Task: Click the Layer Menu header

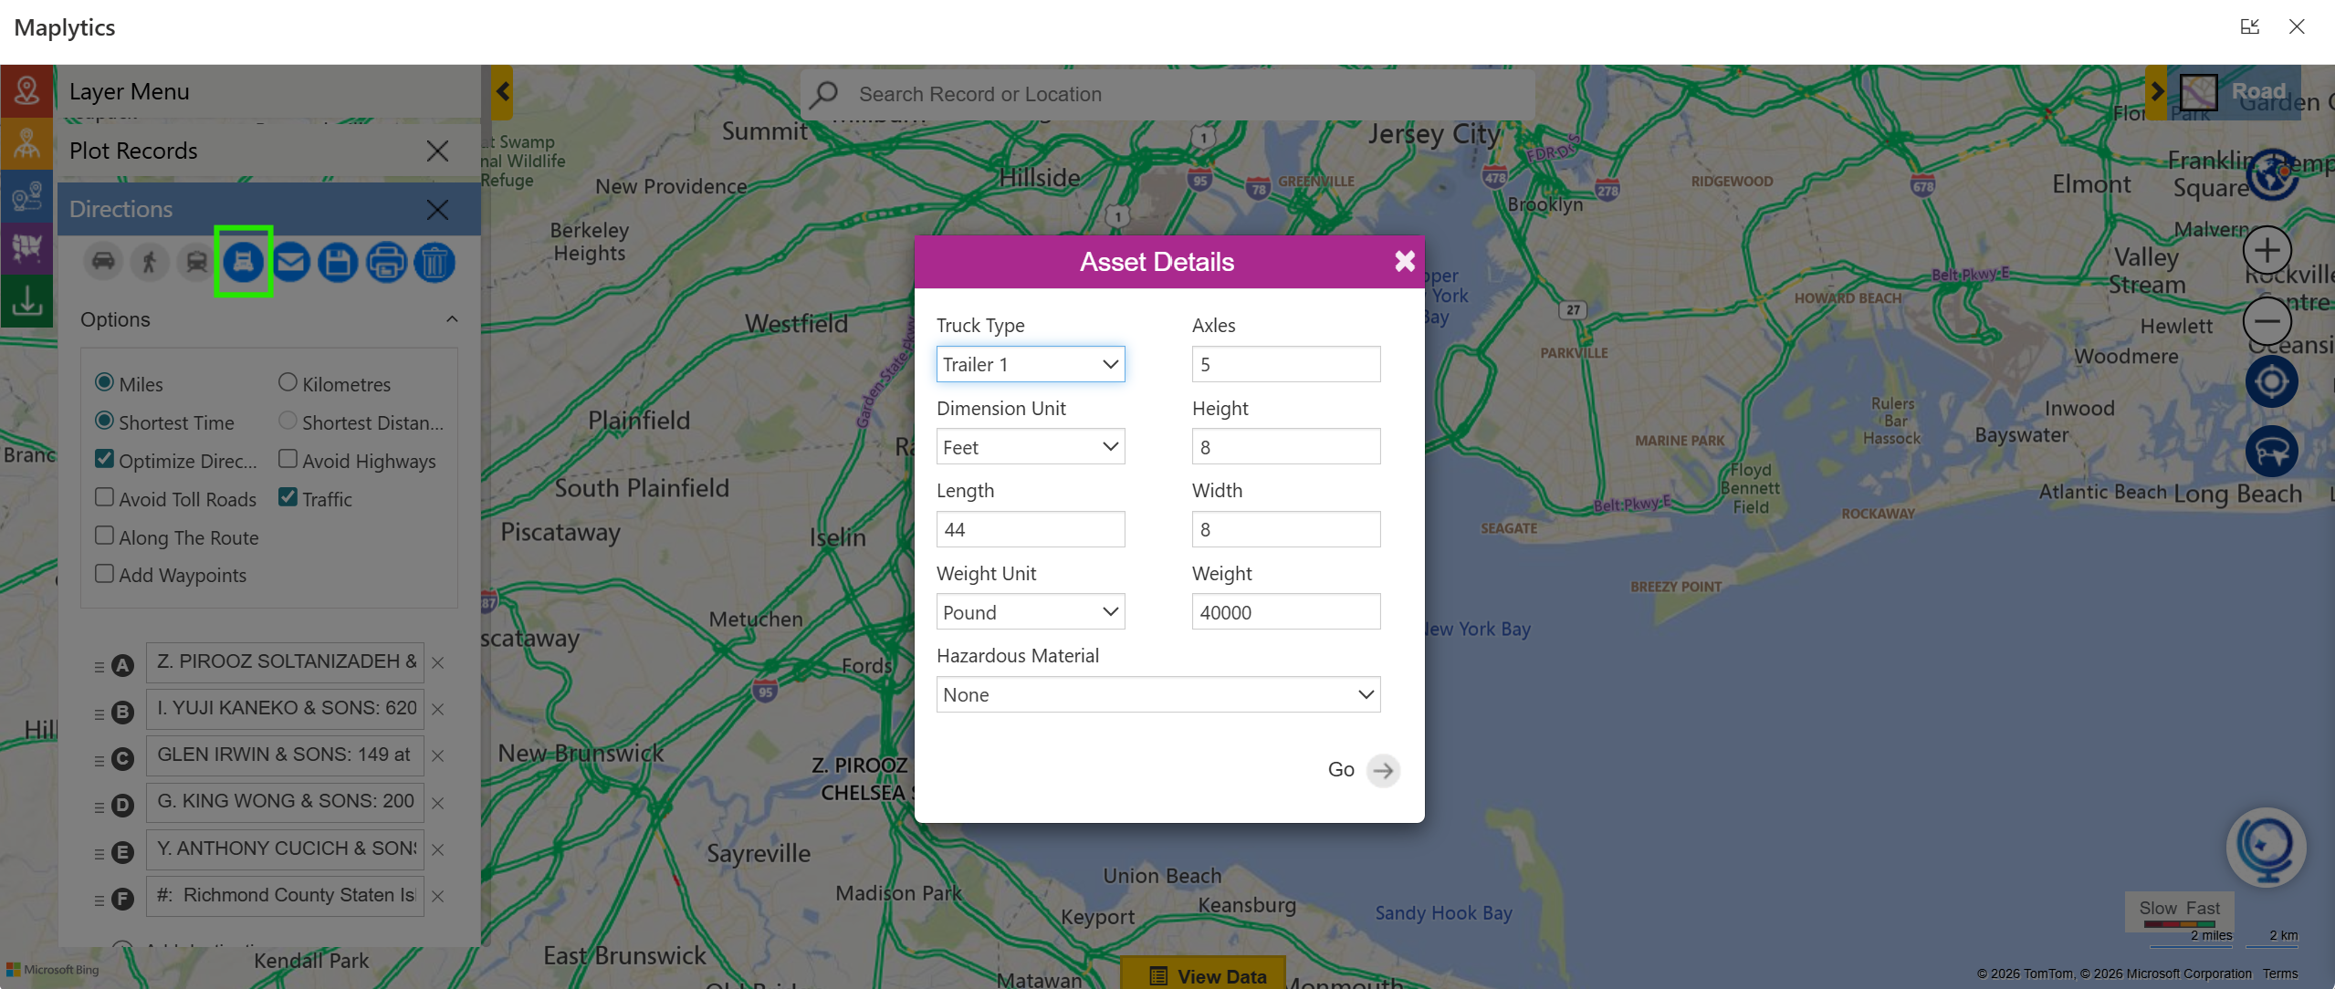Action: [x=129, y=90]
